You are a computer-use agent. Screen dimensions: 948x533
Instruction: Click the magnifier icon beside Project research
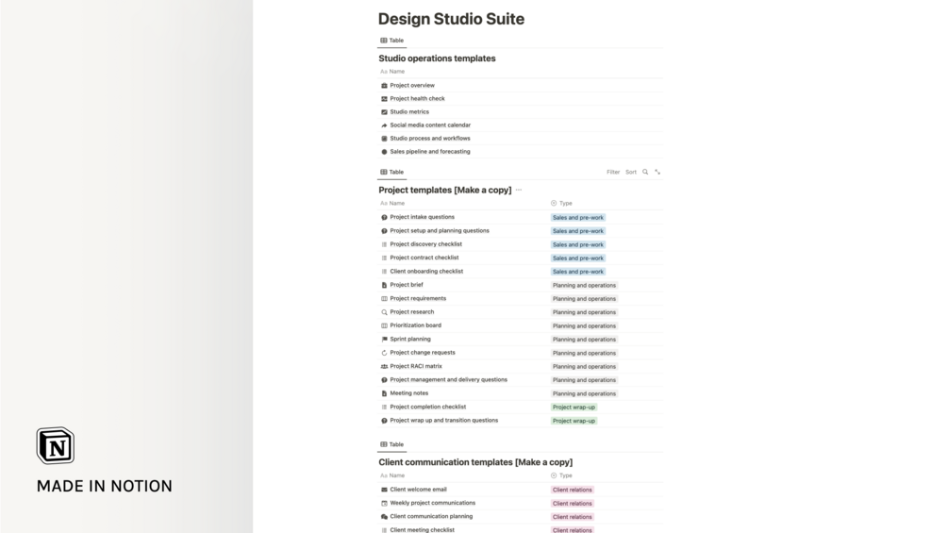click(384, 312)
